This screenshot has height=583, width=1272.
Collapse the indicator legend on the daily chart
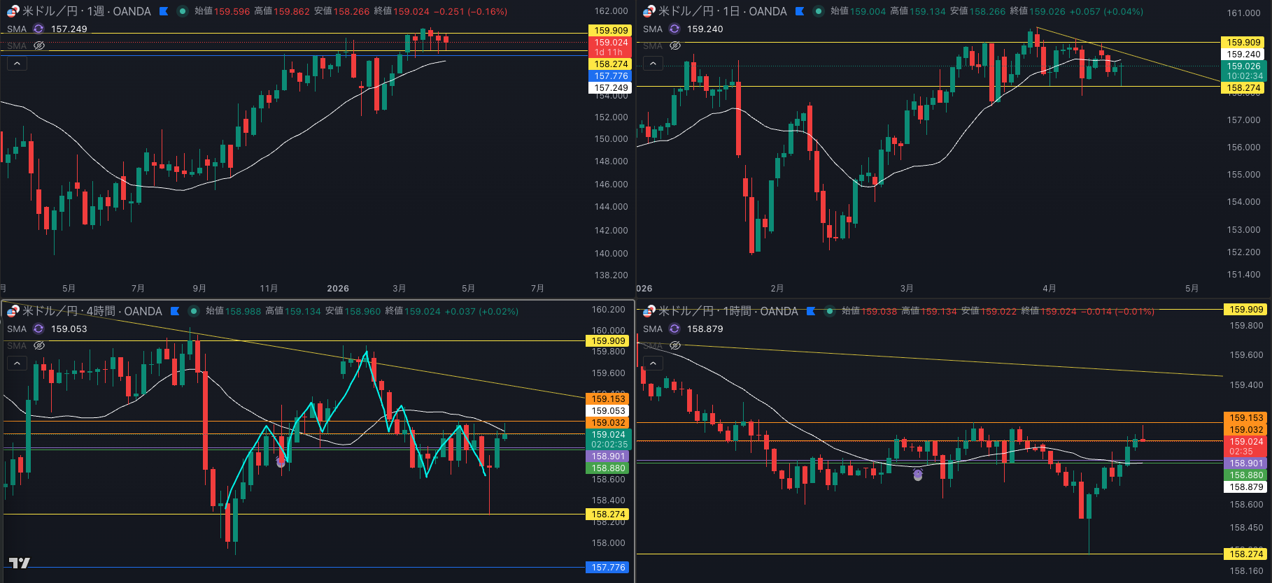tap(653, 64)
